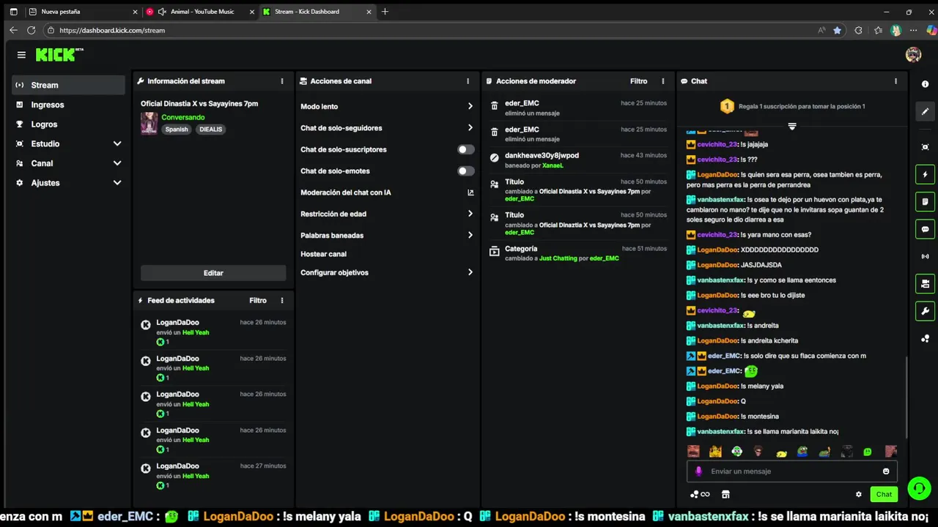Viewport: 938px width, 527px height.
Task: Open XanaeL moderator link
Action: (x=553, y=165)
